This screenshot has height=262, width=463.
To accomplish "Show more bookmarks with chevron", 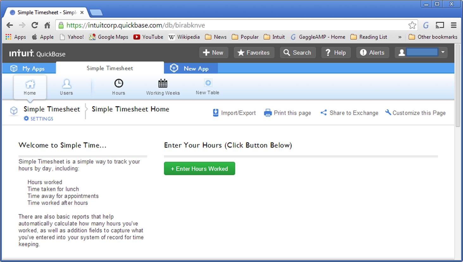I will [x=400, y=37].
